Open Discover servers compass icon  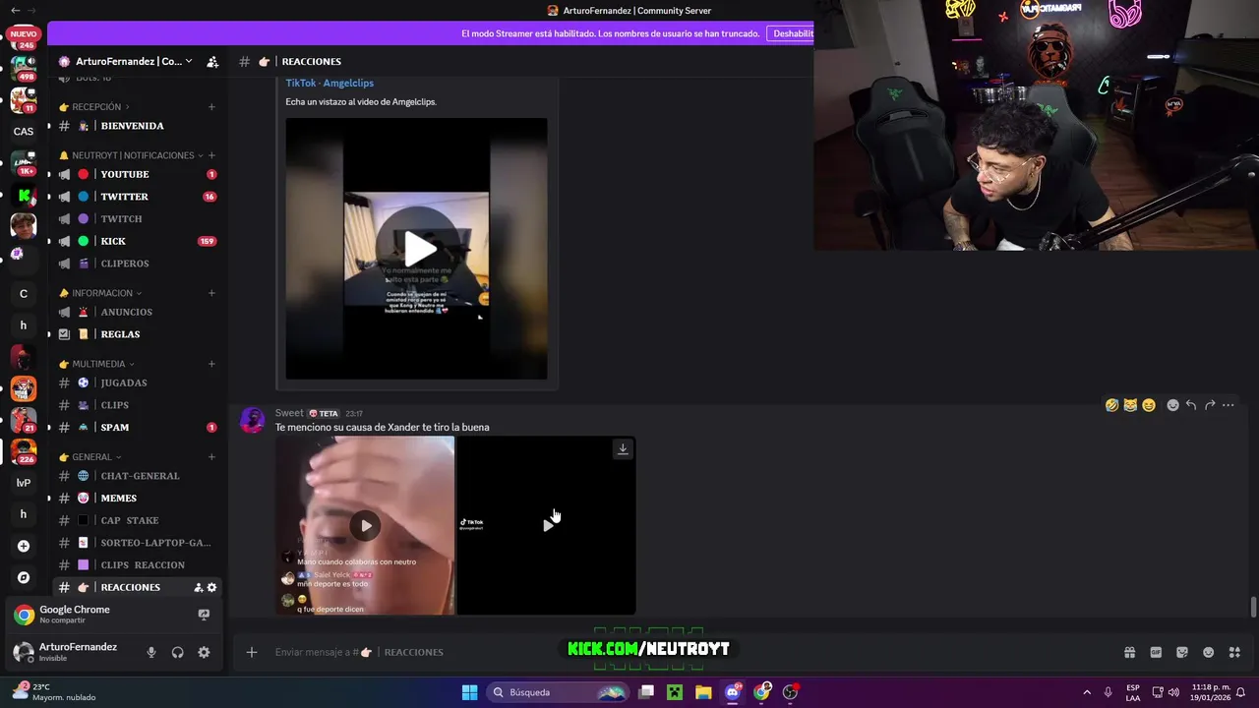coord(24,577)
